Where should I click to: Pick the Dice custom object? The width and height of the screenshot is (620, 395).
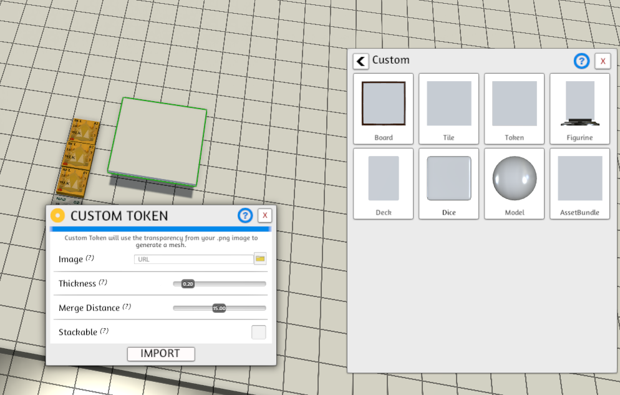click(x=449, y=184)
